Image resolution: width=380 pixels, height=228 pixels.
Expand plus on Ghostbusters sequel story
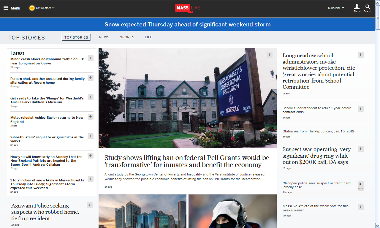point(91,136)
